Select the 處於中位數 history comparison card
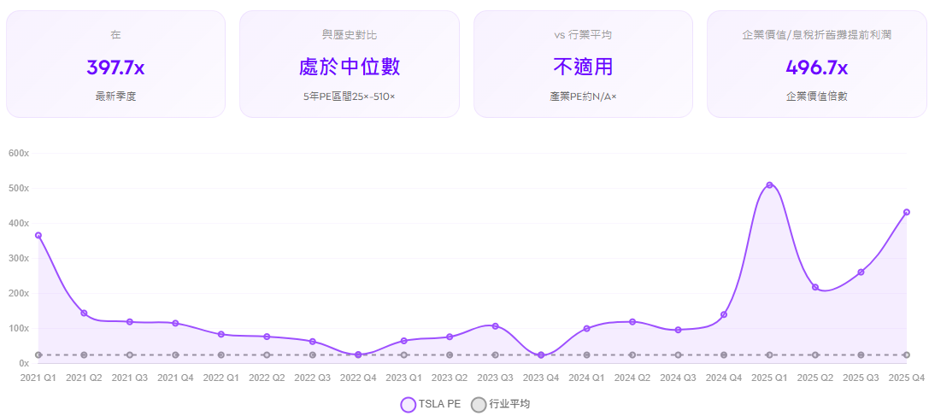This screenshot has height=416, width=929. click(350, 64)
